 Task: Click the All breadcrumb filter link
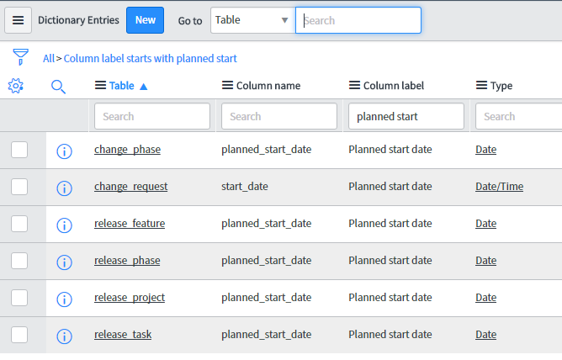point(49,58)
